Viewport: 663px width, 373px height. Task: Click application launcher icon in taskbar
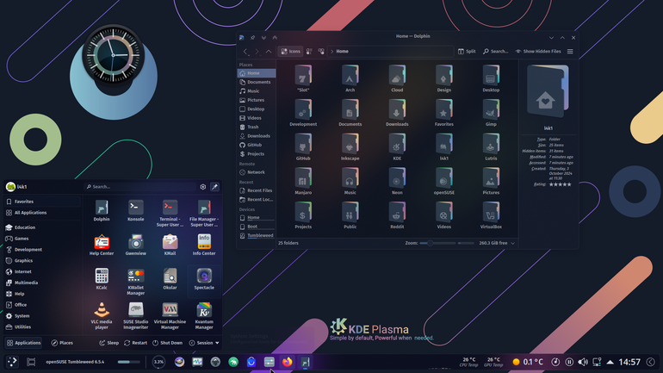pos(12,362)
